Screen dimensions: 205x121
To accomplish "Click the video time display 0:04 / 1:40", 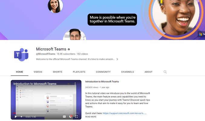I will [31, 117].
